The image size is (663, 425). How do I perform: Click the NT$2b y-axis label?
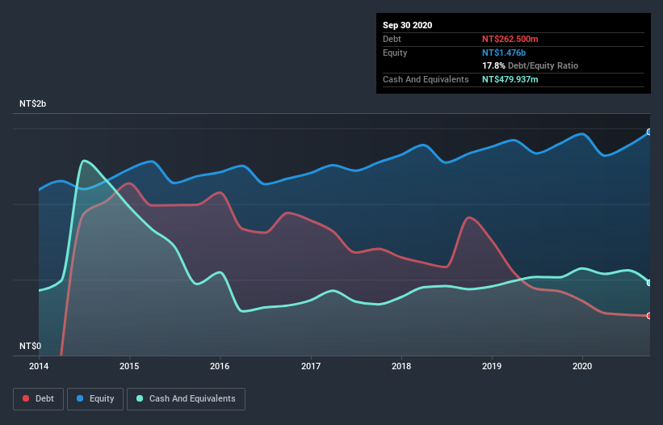32,103
